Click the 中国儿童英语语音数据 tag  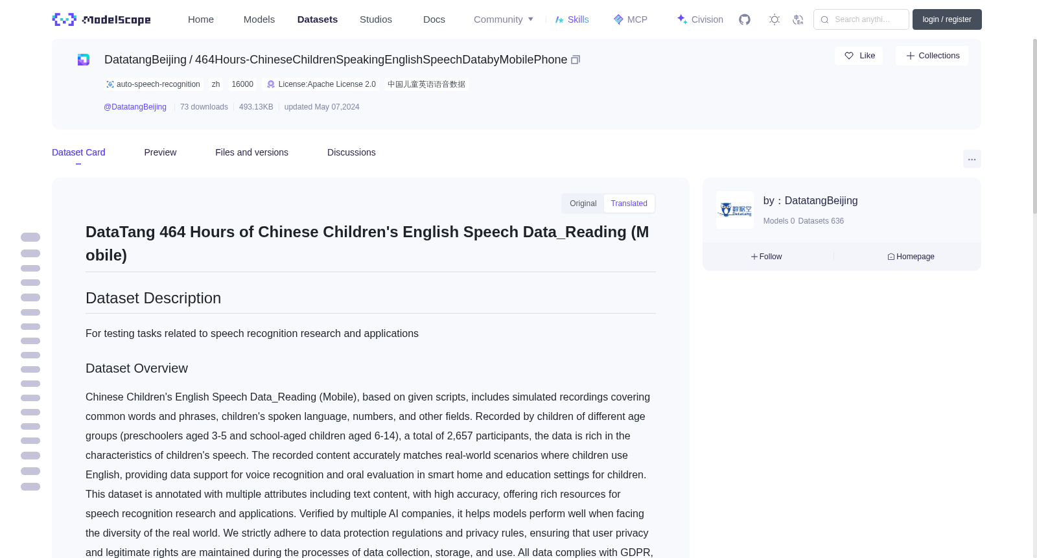tap(426, 84)
